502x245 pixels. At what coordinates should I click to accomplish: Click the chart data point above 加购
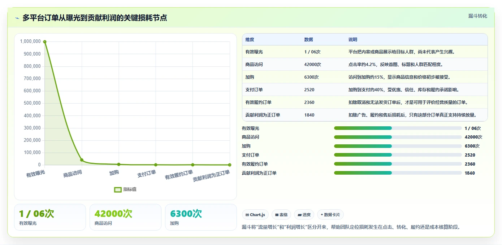119,164
